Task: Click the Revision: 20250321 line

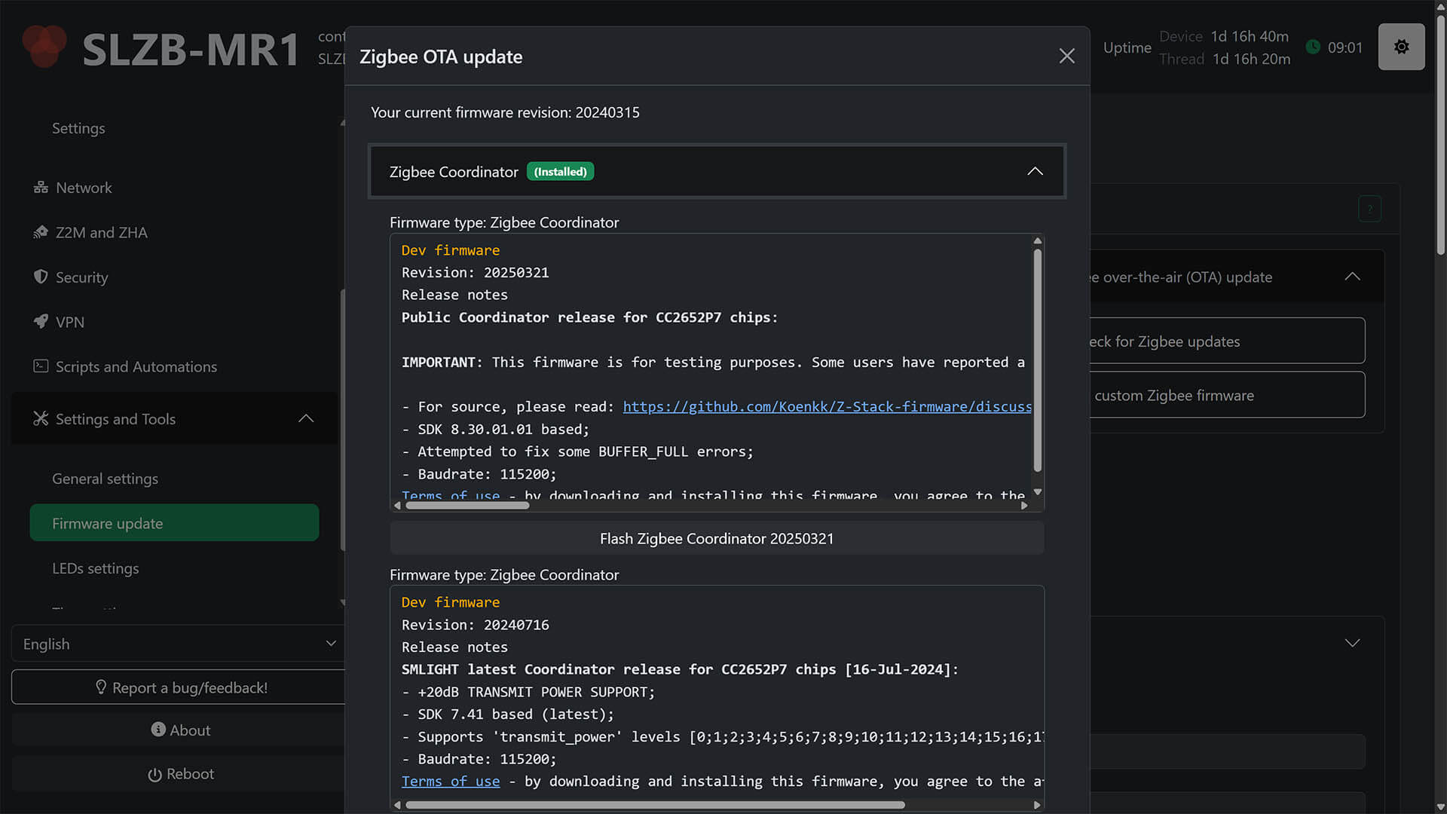Action: pos(475,273)
